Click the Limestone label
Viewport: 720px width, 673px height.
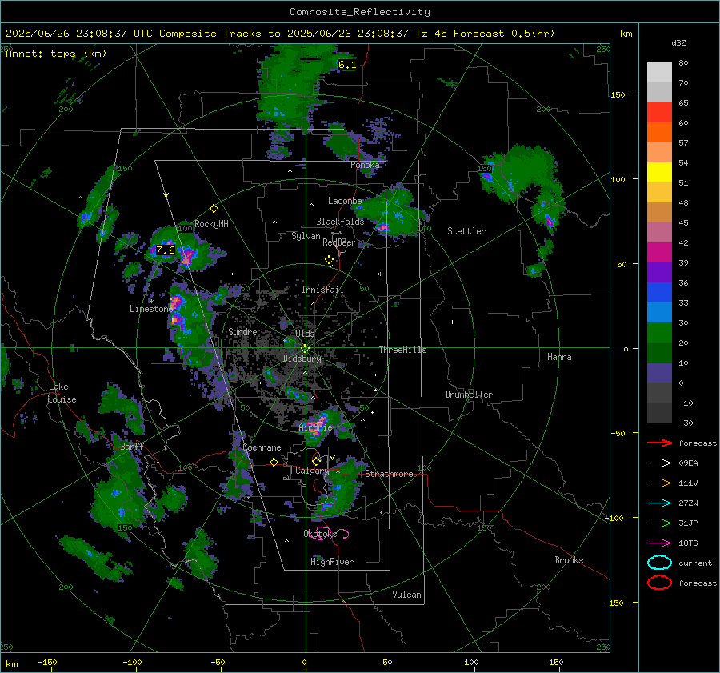151,309
